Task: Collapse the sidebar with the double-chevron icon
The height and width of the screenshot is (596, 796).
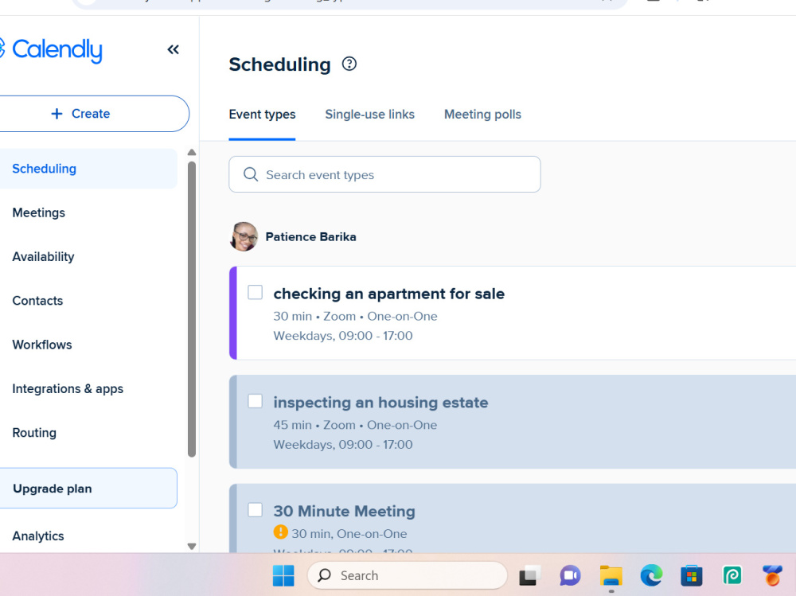Action: [x=173, y=50]
